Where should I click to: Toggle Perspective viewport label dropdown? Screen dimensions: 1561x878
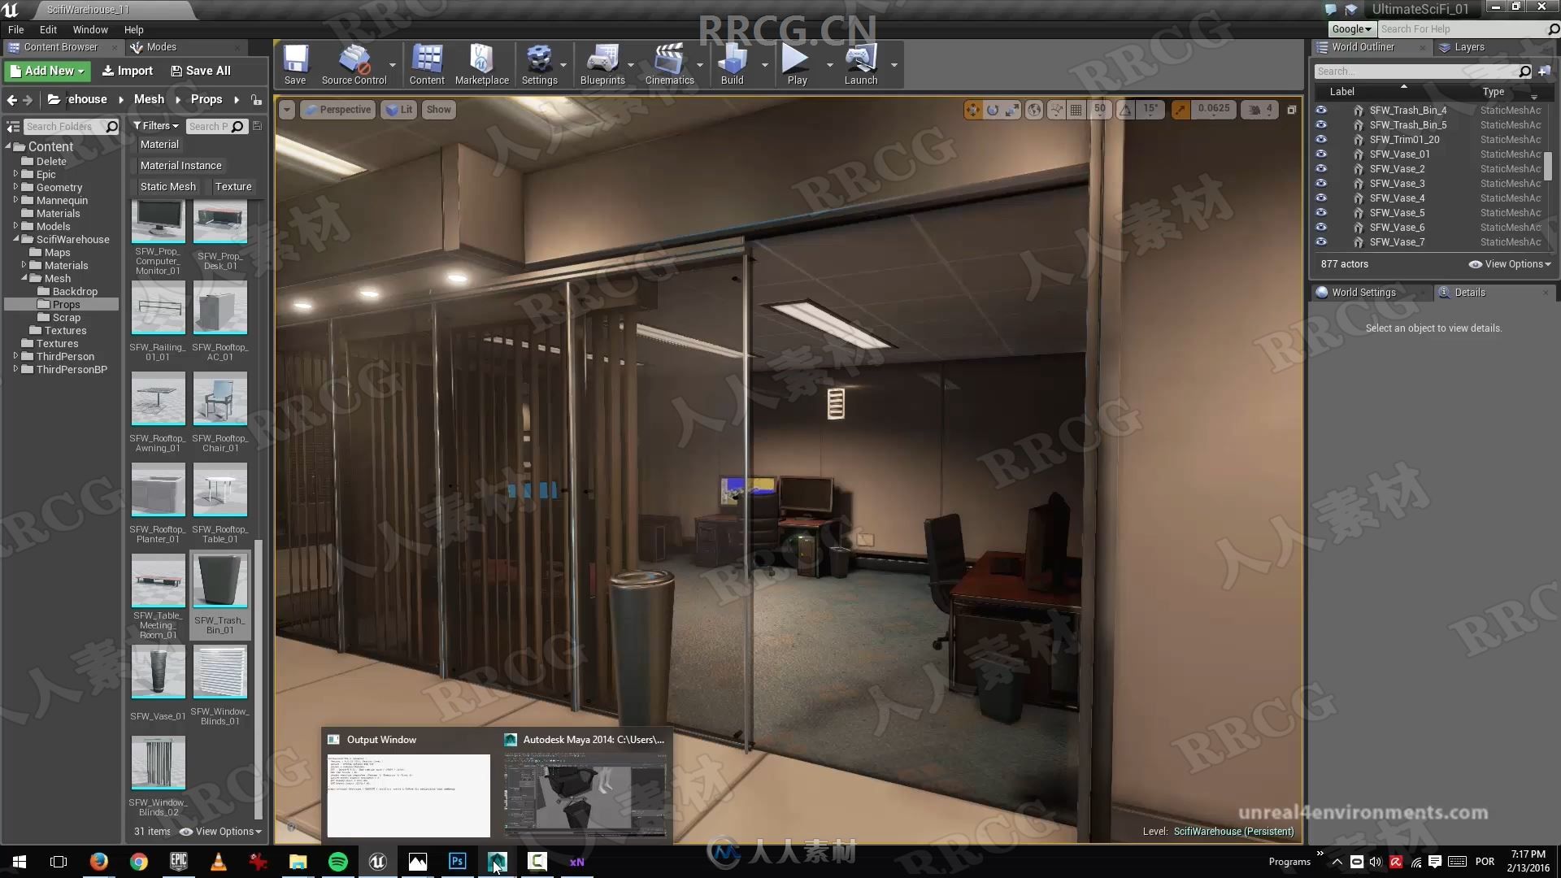[x=337, y=108]
